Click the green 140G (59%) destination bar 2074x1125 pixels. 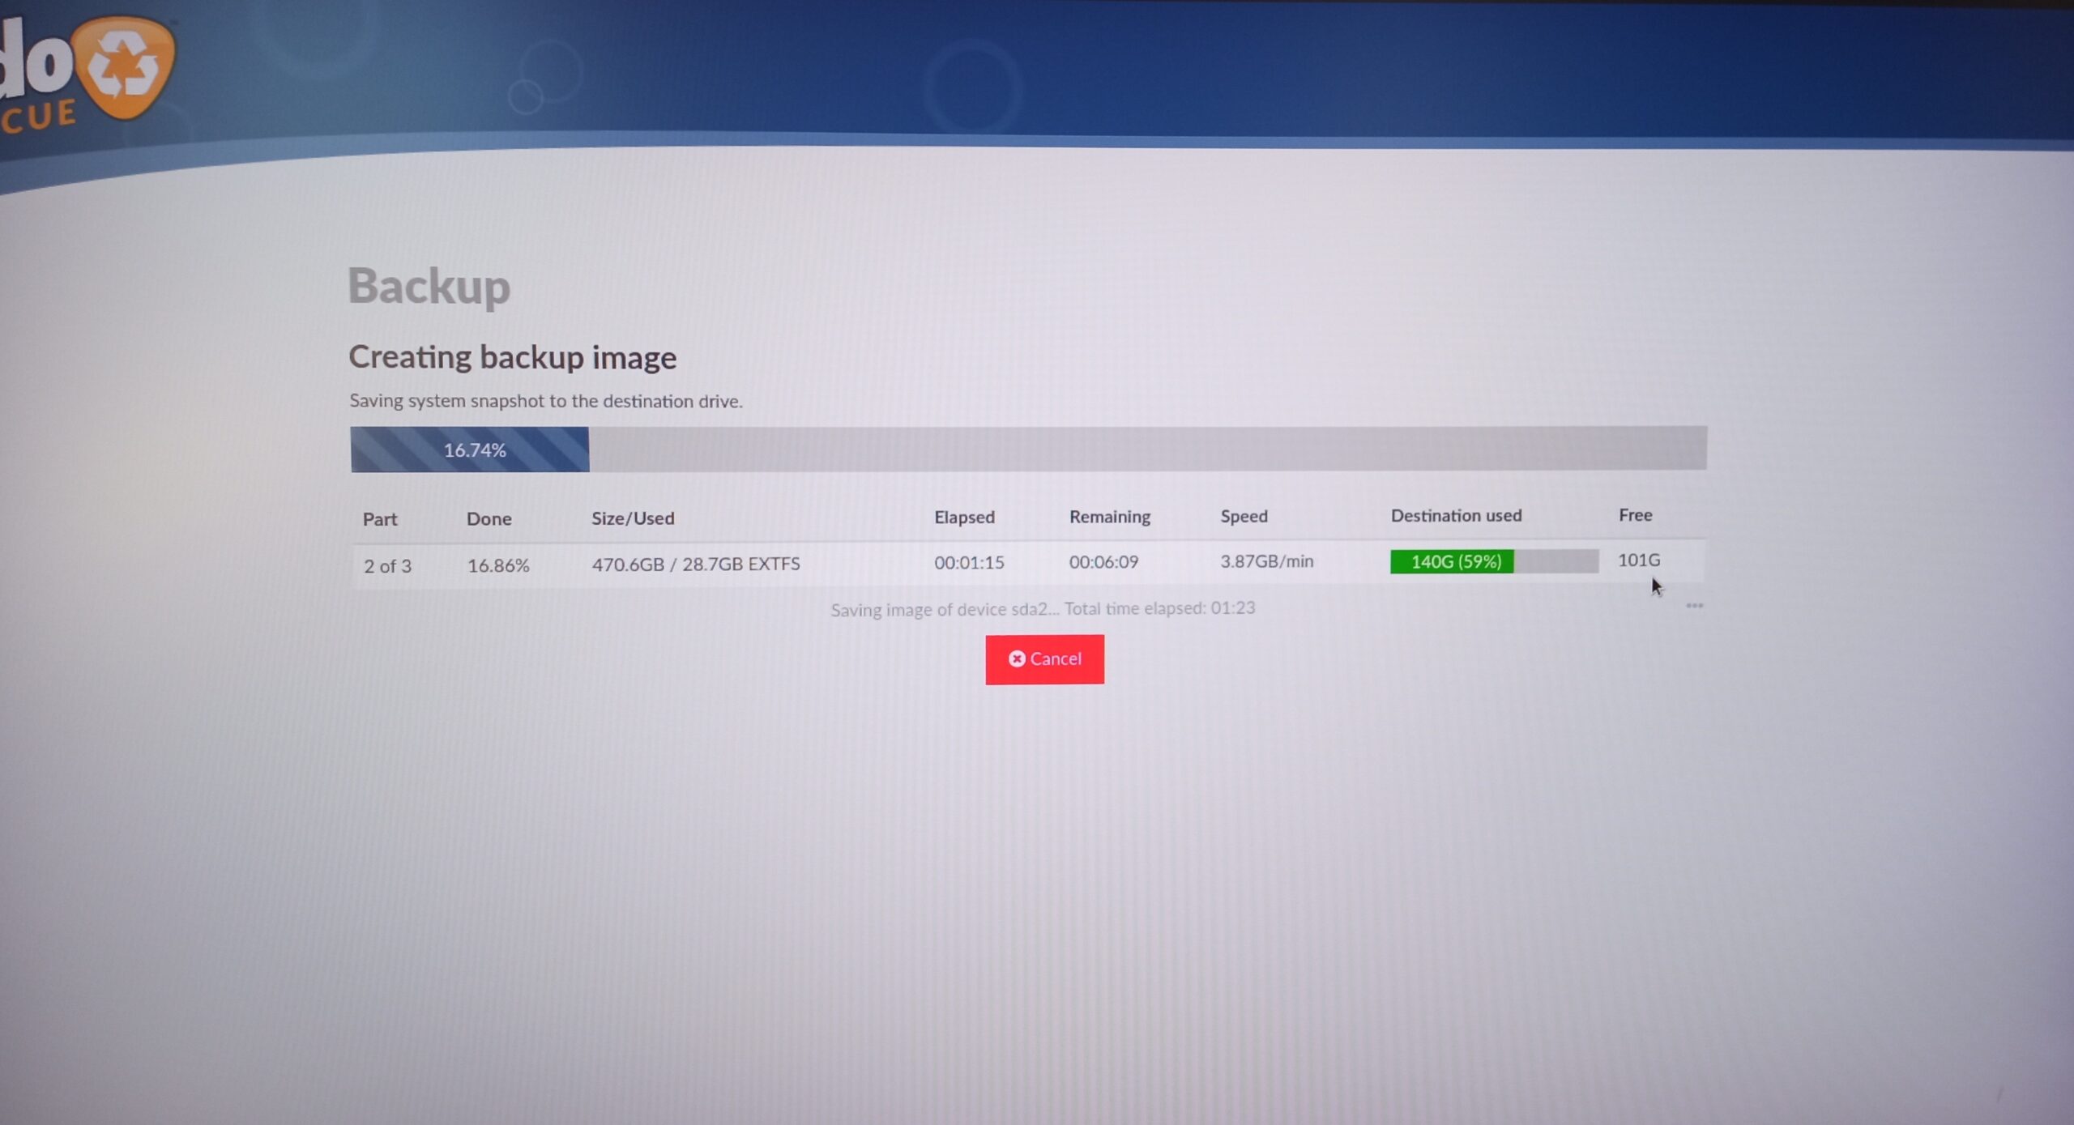1452,561
